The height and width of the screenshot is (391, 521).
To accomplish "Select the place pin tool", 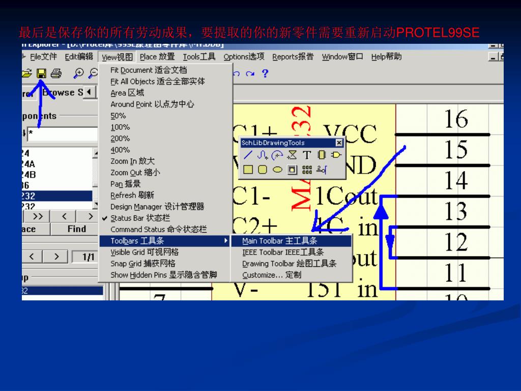I will [x=322, y=170].
